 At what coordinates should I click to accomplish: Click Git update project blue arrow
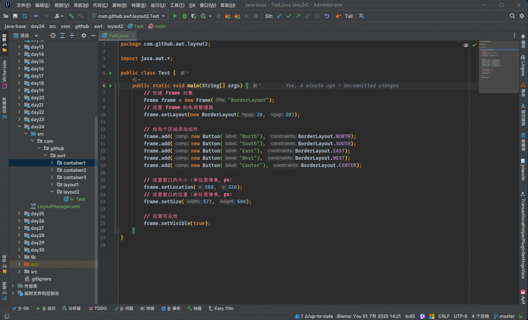point(279,16)
